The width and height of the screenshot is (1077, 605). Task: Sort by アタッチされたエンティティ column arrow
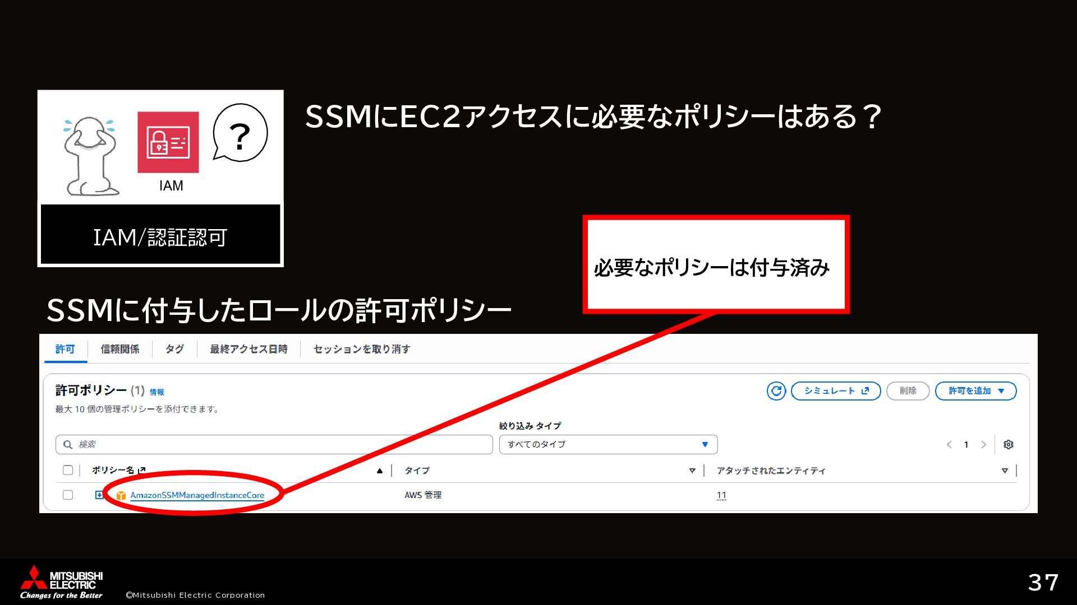pyautogui.click(x=1005, y=471)
